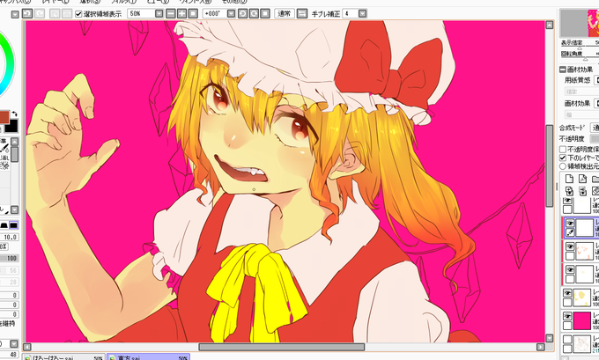The width and height of the screenshot is (599, 360).
Task: Open the bottom-left brush settings dropdown
Action: (x=14, y=343)
